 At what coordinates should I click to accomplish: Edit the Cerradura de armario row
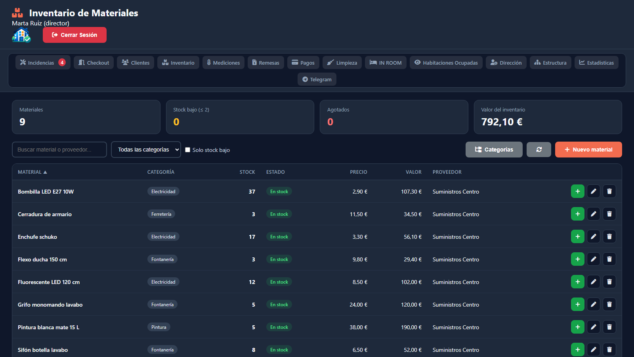[593, 214]
